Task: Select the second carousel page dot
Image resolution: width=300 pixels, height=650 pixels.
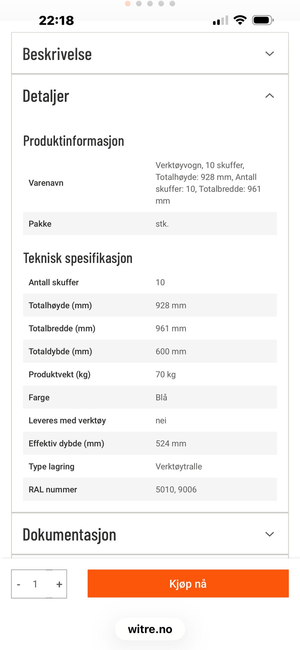Action: (139, 3)
